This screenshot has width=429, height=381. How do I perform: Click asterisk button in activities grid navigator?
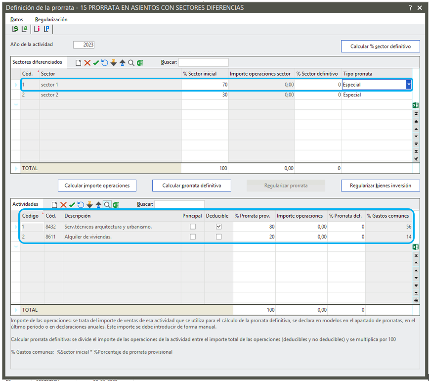point(416,300)
